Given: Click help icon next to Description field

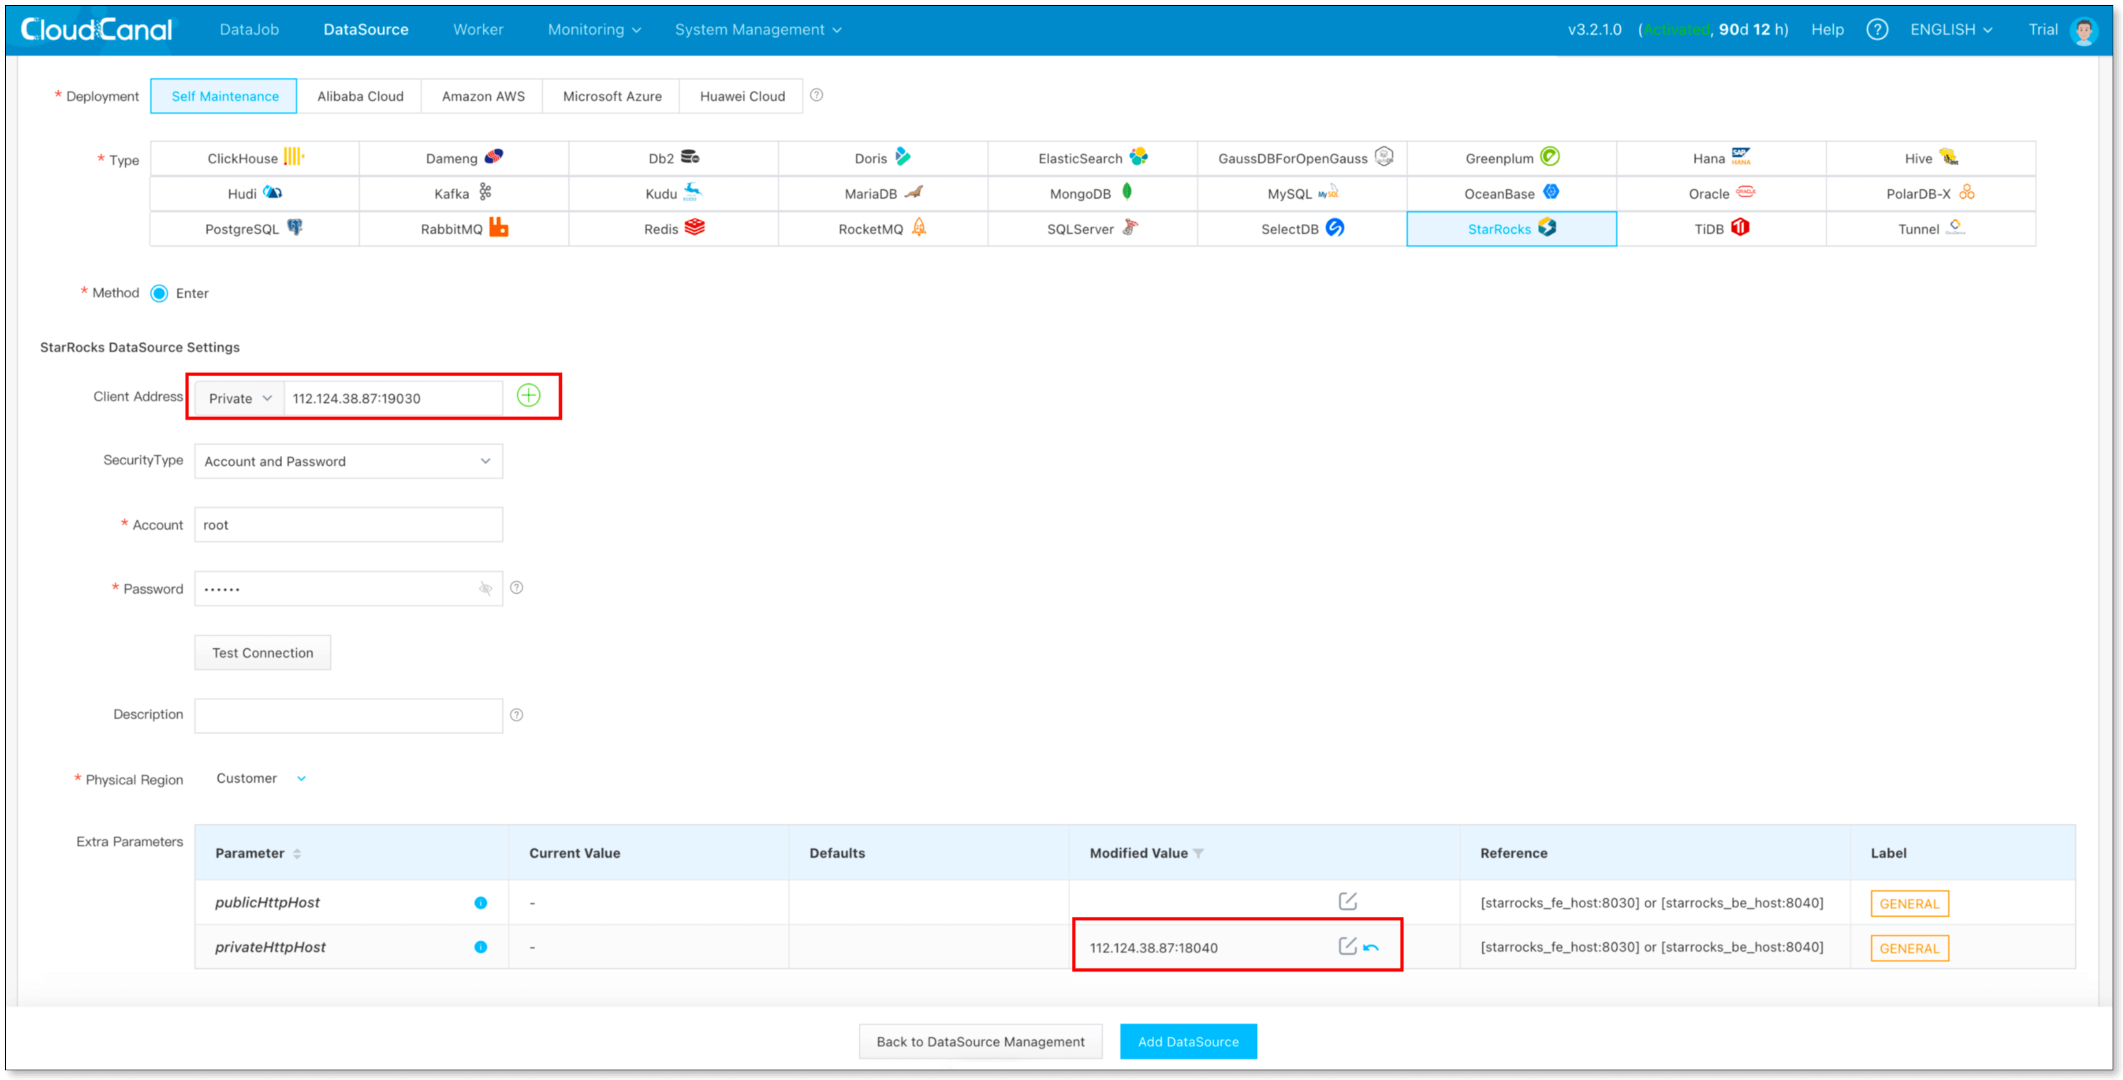Looking at the screenshot, I should (517, 715).
